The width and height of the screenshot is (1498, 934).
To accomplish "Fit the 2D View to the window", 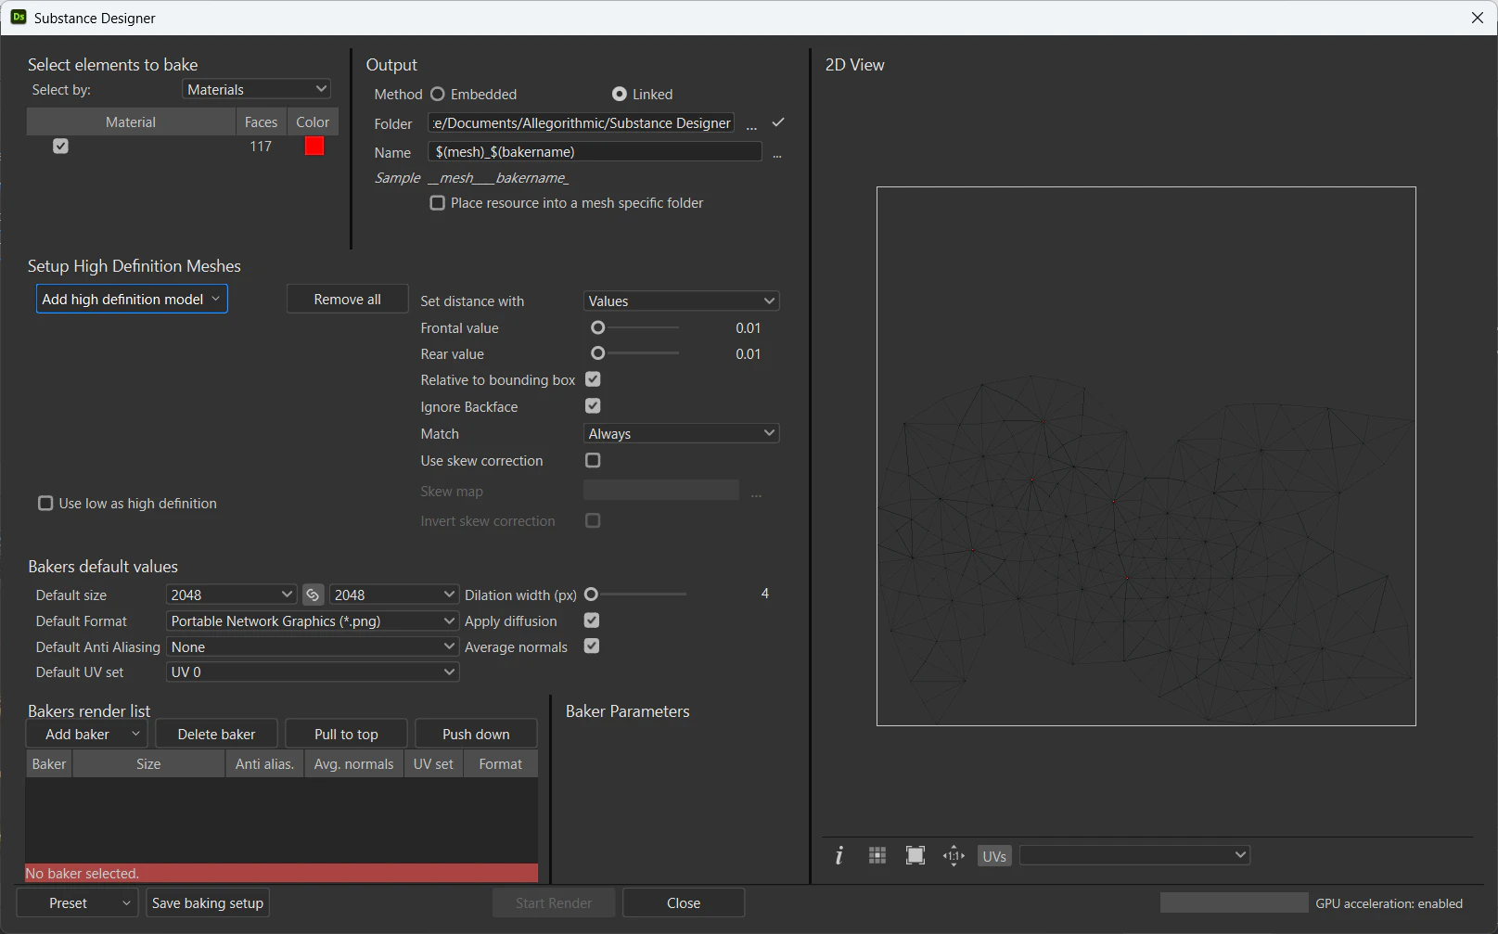I will point(915,855).
